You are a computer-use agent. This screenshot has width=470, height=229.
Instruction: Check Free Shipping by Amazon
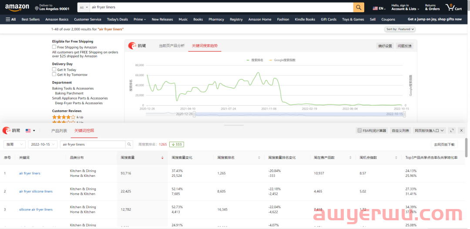pyautogui.click(x=54, y=47)
